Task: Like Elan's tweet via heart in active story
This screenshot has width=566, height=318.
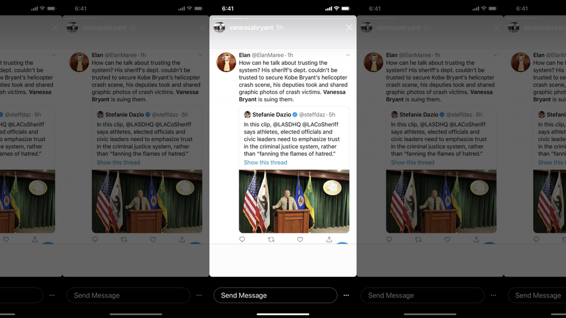Action: click(x=300, y=239)
